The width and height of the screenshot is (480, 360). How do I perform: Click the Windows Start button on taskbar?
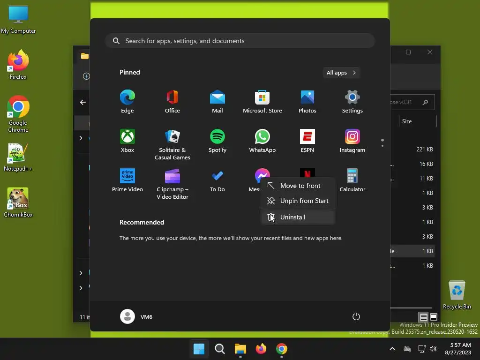pos(199,349)
